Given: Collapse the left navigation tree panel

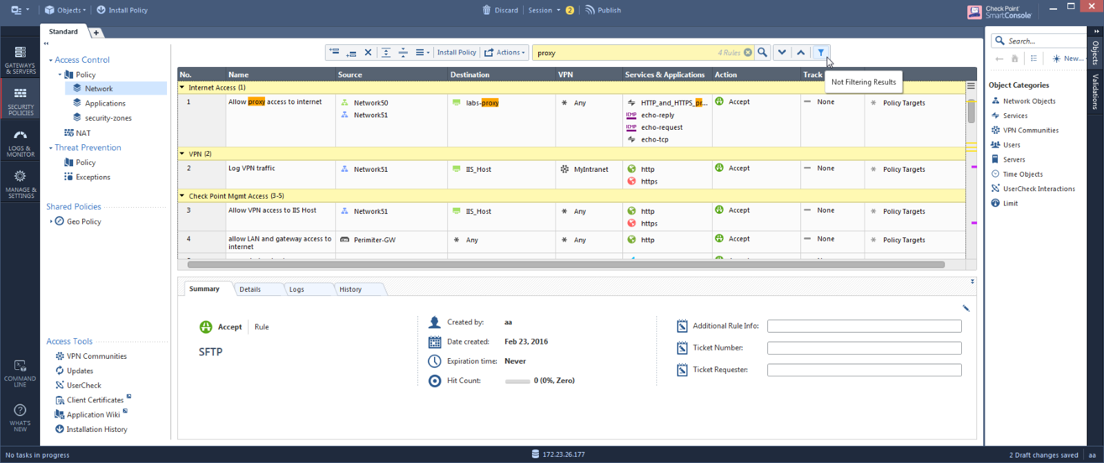Looking at the screenshot, I should tap(46, 43).
